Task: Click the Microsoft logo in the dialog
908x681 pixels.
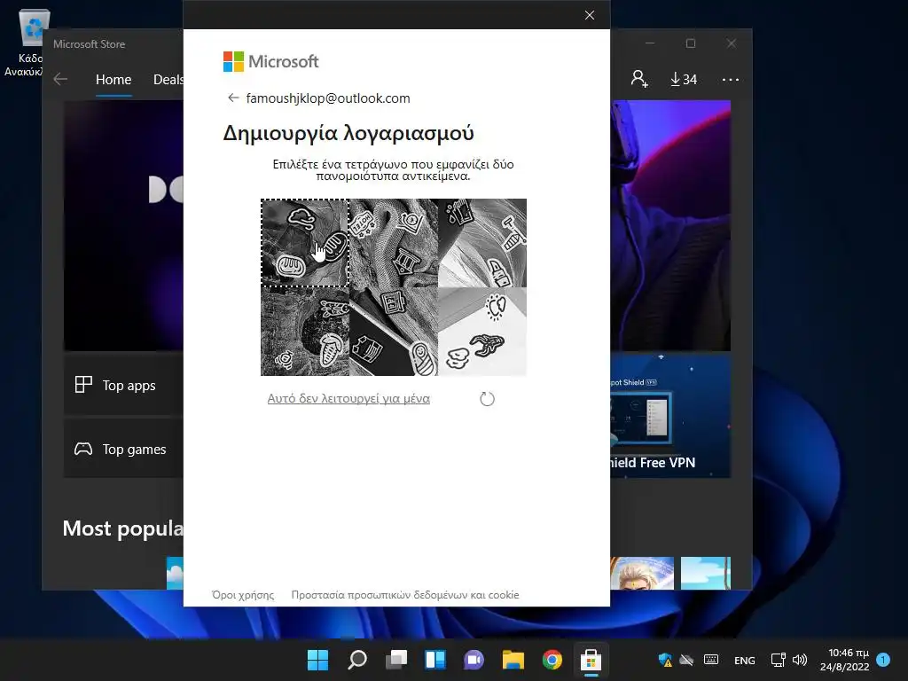Action: coord(270,61)
